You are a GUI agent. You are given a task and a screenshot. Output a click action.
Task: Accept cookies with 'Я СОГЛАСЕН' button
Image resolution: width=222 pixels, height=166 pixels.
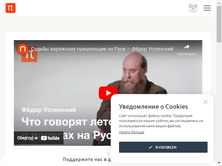[163, 147]
